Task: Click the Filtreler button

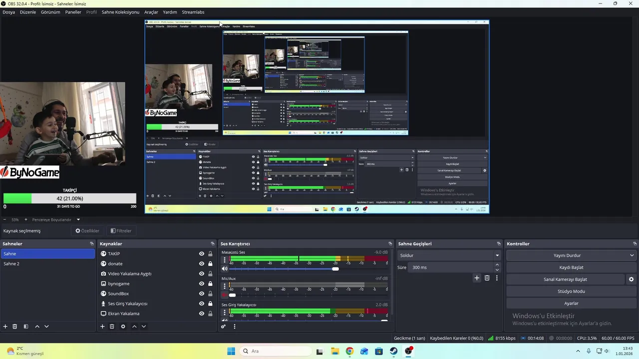Action: pos(121,231)
